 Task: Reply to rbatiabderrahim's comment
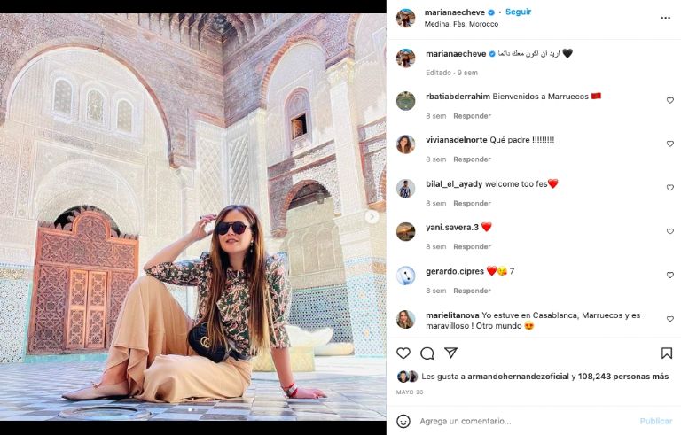click(472, 116)
